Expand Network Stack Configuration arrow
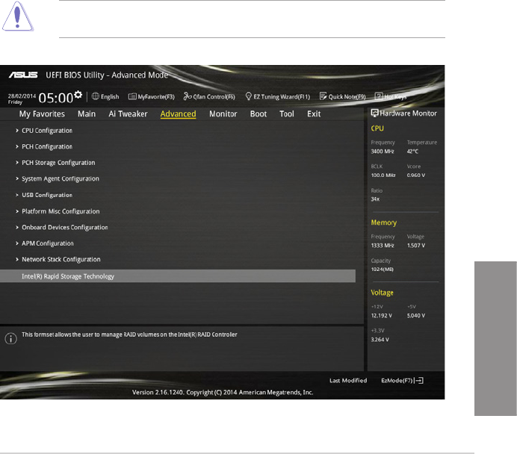517x454 pixels. tap(17, 259)
